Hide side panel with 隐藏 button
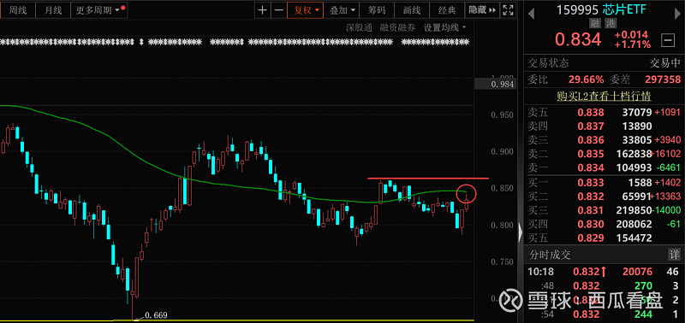 click(482, 10)
